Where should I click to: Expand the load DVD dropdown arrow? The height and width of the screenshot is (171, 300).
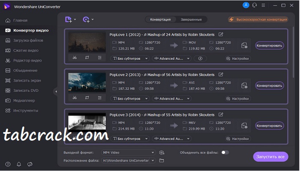point(93,19)
